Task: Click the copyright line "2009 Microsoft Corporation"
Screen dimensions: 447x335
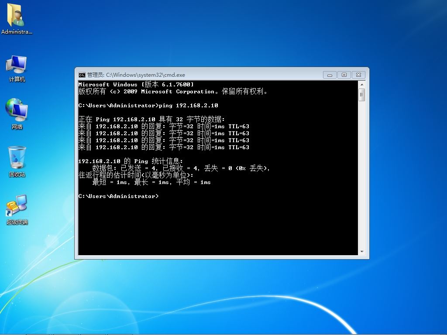Action: coord(169,92)
